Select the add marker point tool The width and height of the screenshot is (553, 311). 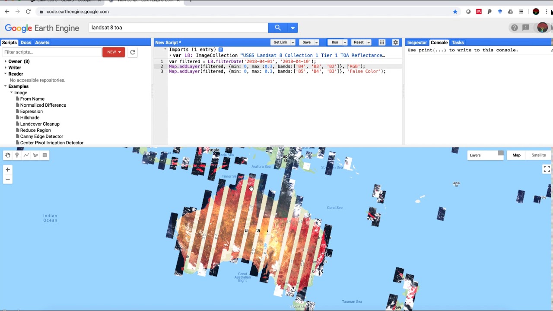17,155
